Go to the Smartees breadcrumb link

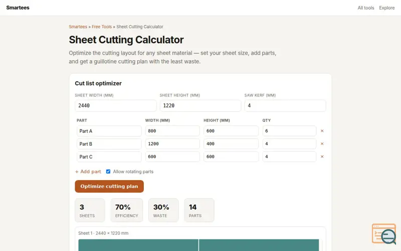tap(78, 27)
